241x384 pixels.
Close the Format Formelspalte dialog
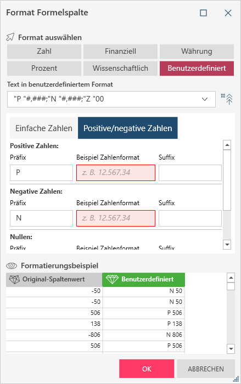[x=228, y=13]
